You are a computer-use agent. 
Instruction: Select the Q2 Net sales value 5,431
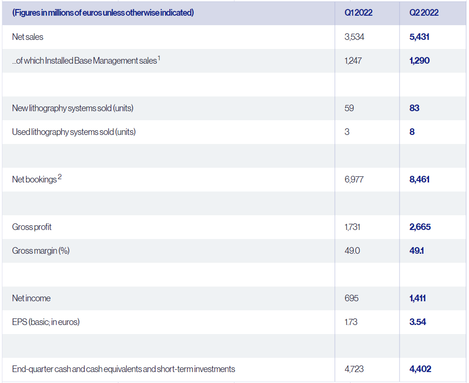click(x=419, y=37)
